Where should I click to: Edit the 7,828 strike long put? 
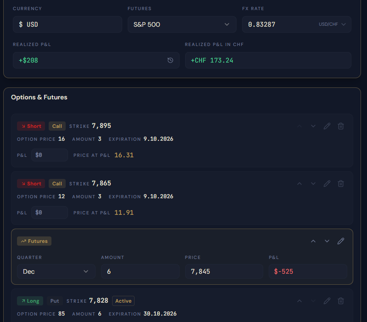pyautogui.click(x=327, y=301)
